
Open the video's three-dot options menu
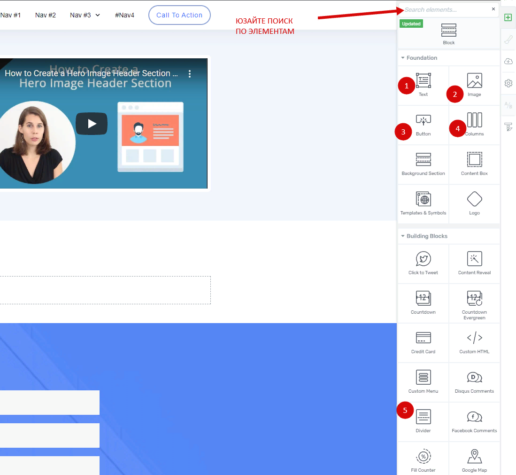pyautogui.click(x=190, y=74)
